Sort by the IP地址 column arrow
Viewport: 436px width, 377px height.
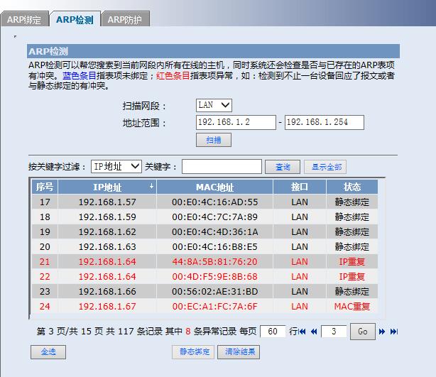click(x=151, y=186)
